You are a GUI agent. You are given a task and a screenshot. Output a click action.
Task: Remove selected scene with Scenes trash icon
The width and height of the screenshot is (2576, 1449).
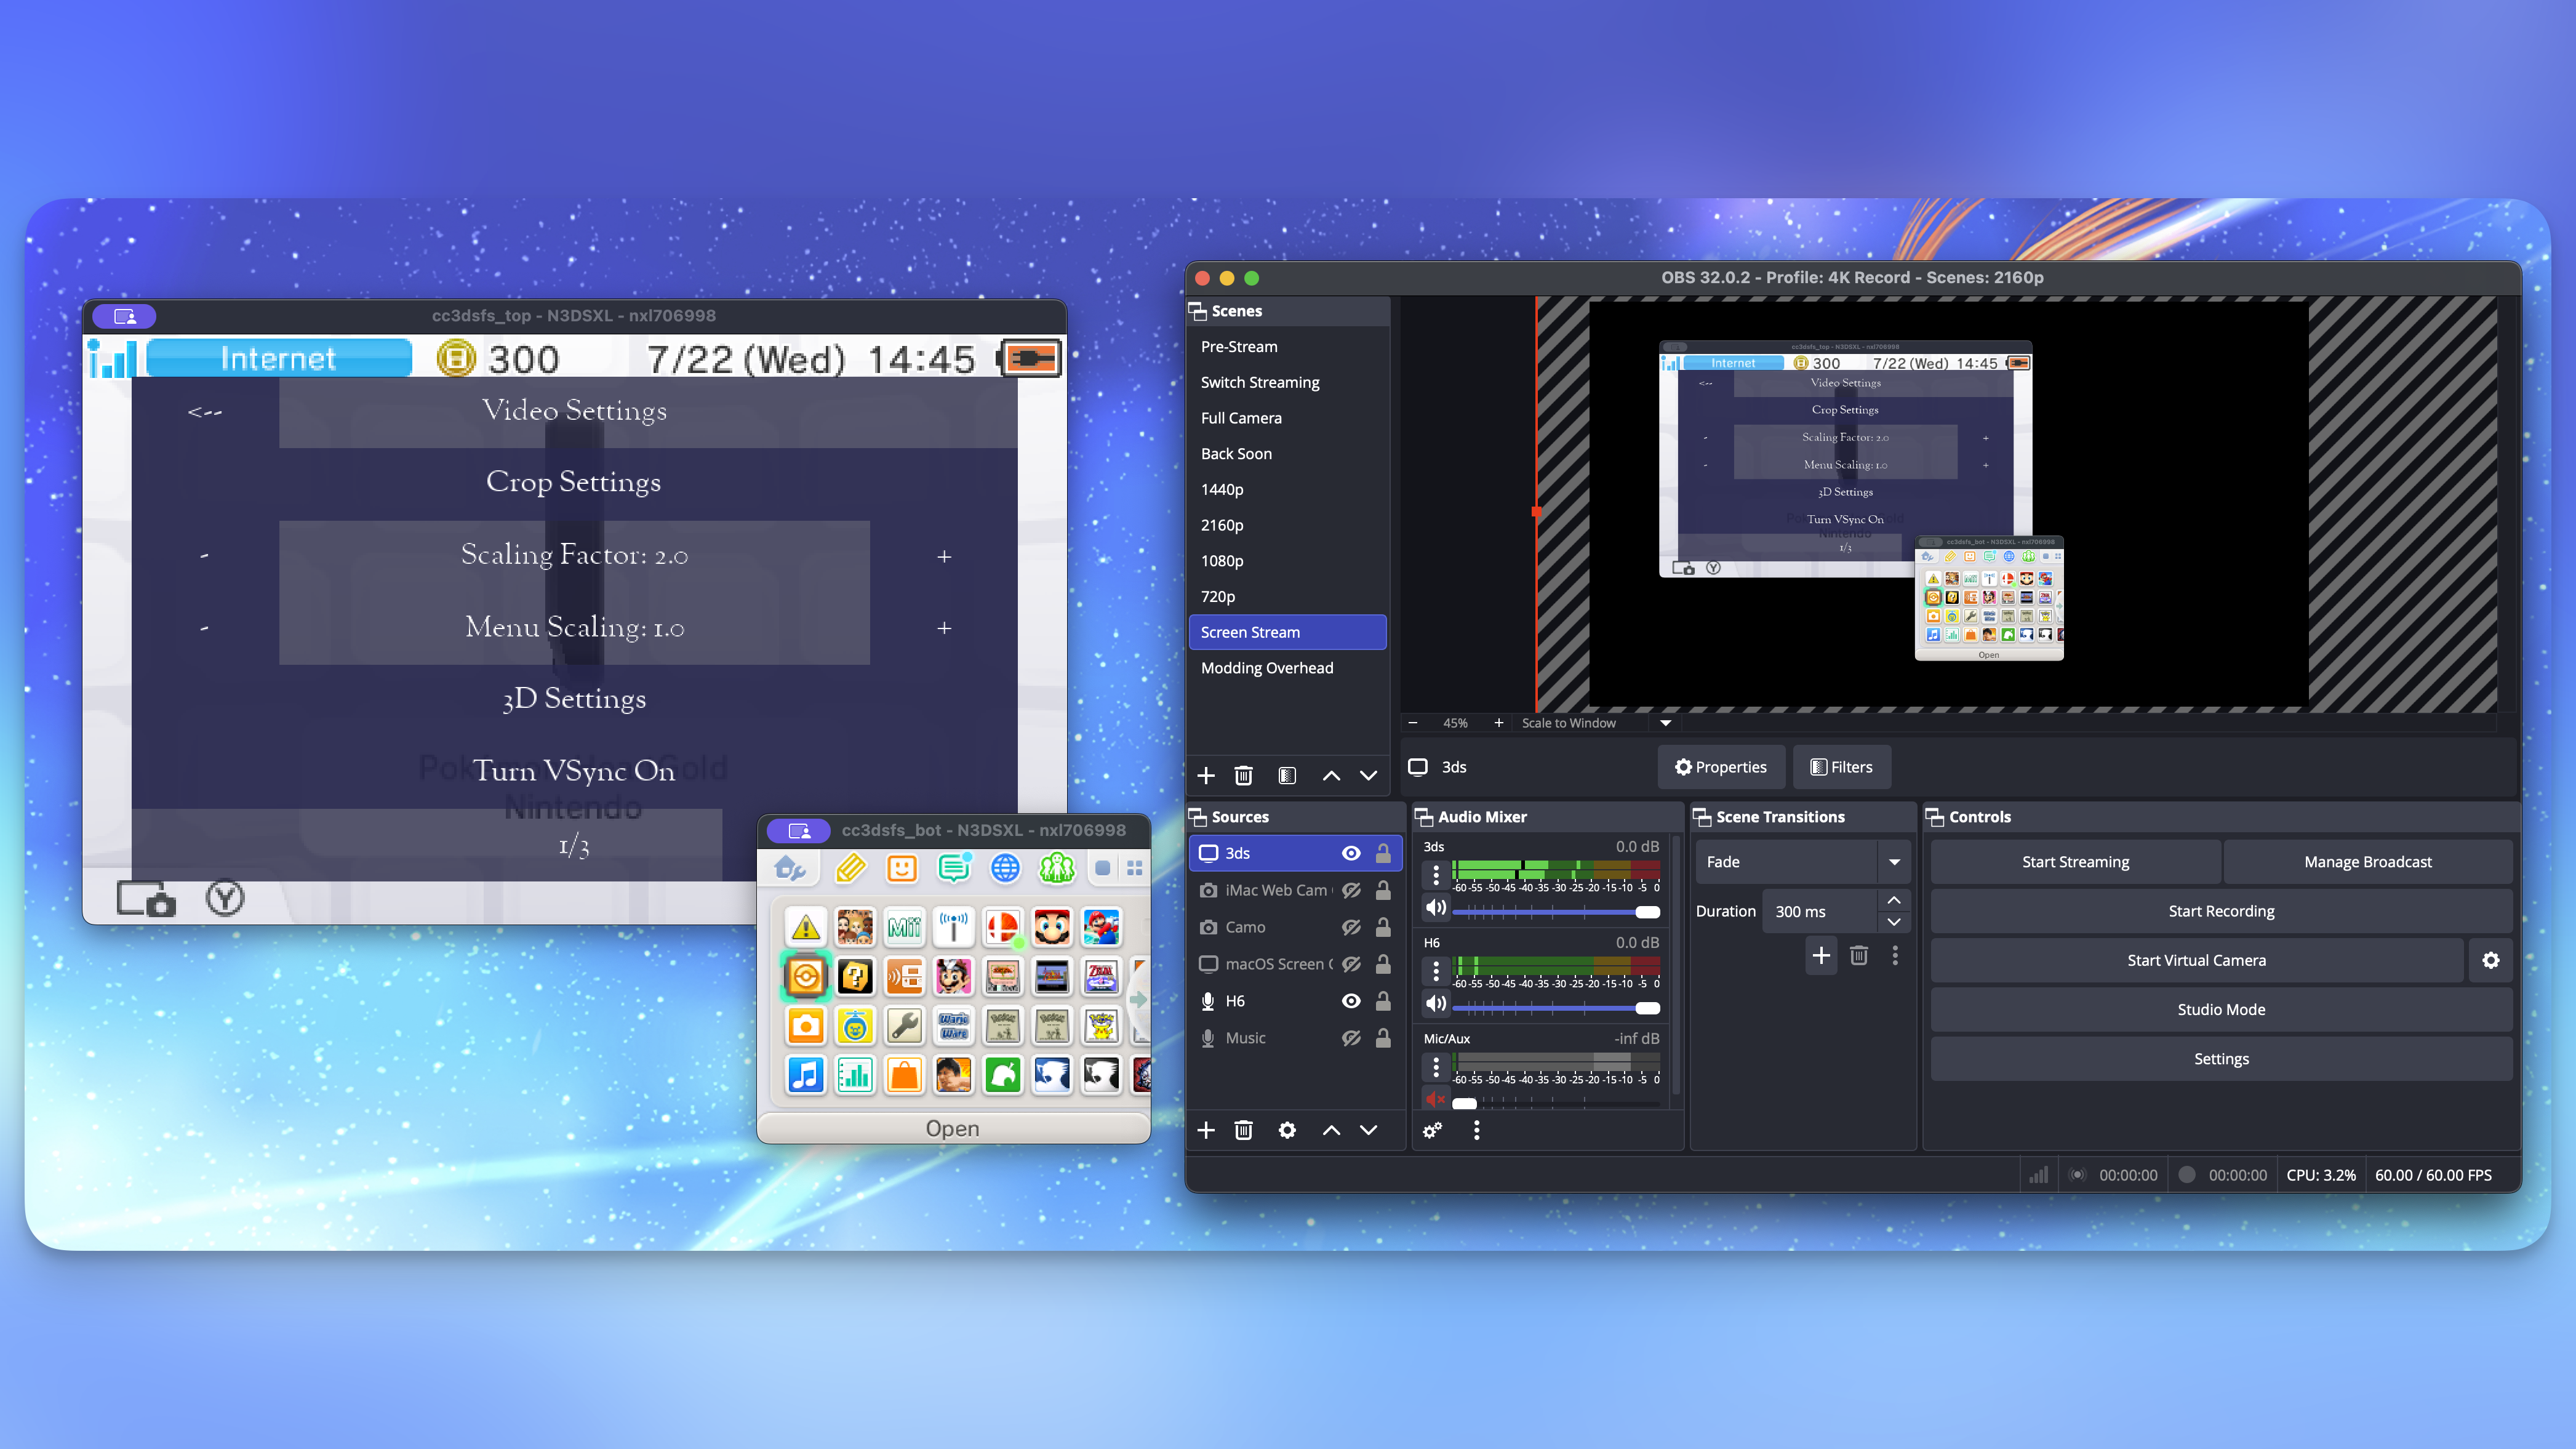click(x=1243, y=776)
